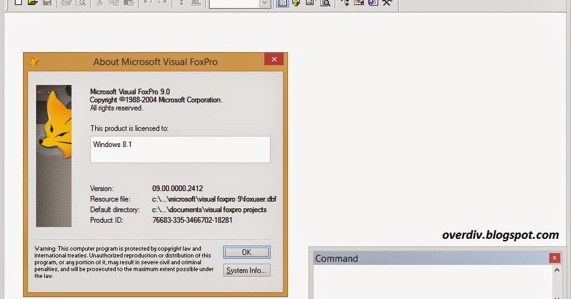This screenshot has height=299, width=571.
Task: Toggle the Command Window toolbar icon
Action: (282, 3)
